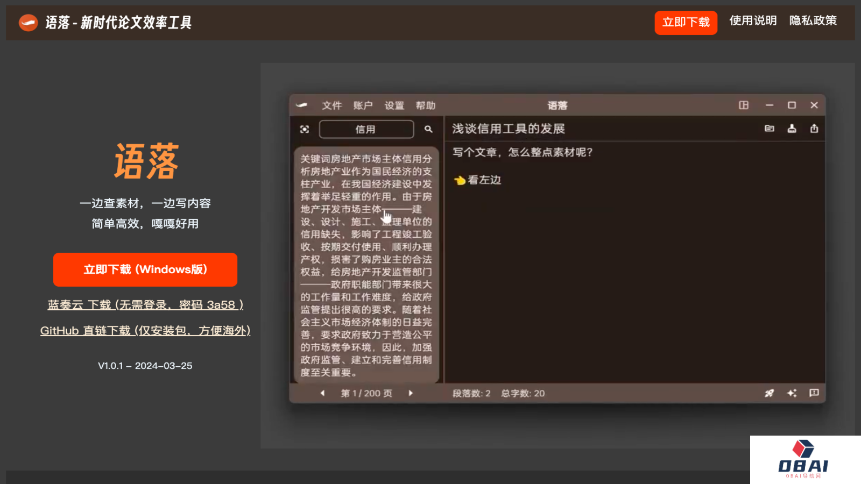This screenshot has height=484, width=861.
Task: Click the 第 1/200 页 page indicator
Action: pos(365,393)
